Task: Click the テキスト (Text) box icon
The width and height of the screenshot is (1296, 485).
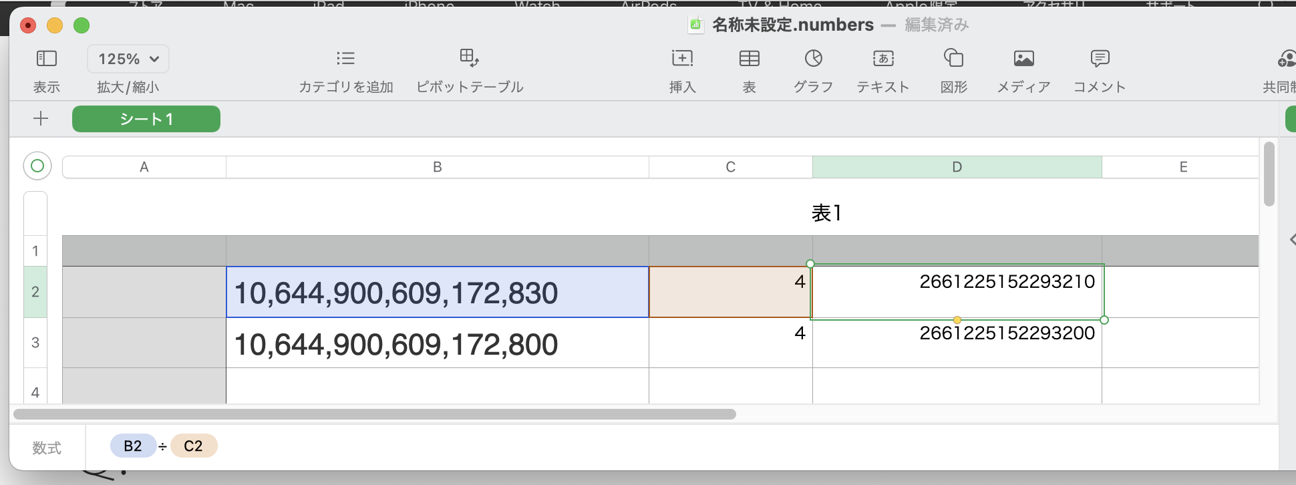Action: [x=883, y=59]
